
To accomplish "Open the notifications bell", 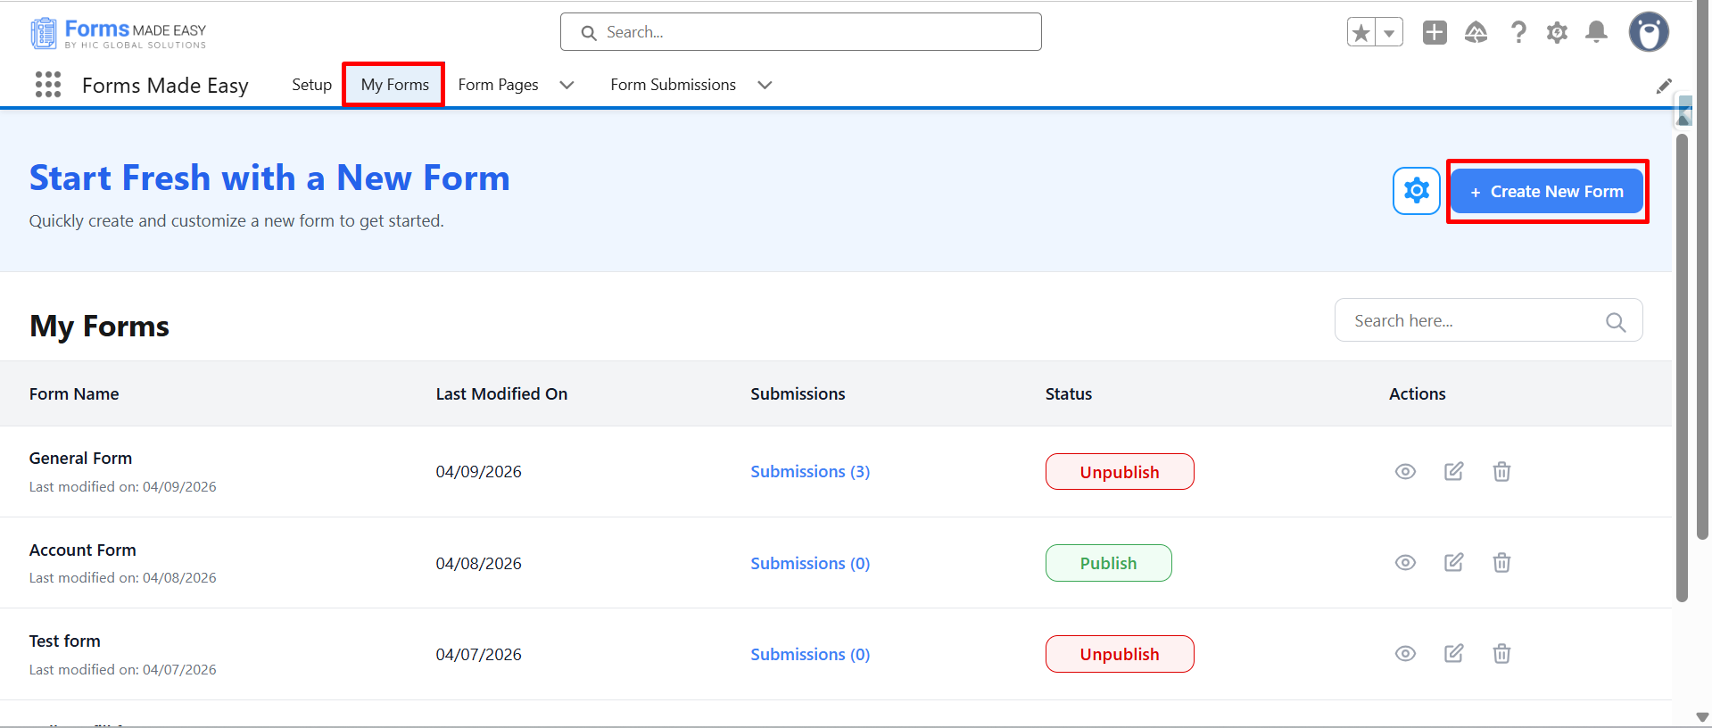I will click(x=1596, y=33).
